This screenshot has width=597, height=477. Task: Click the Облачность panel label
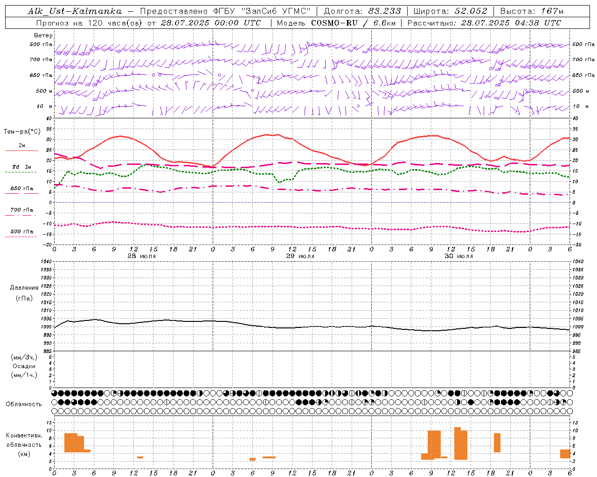pos(24,404)
